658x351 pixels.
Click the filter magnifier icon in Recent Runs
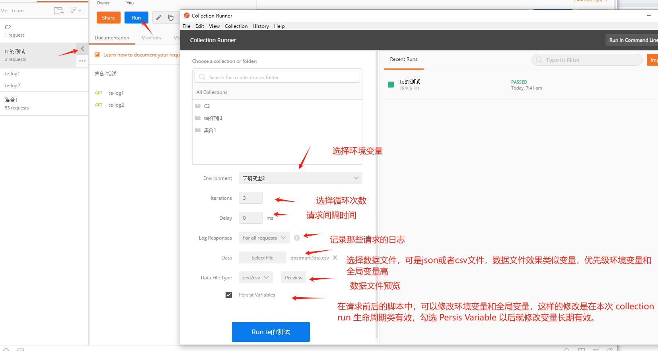539,60
